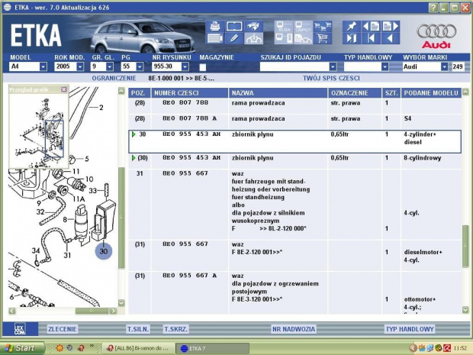
Task: Click the pushpin icon
Action: 352,26
